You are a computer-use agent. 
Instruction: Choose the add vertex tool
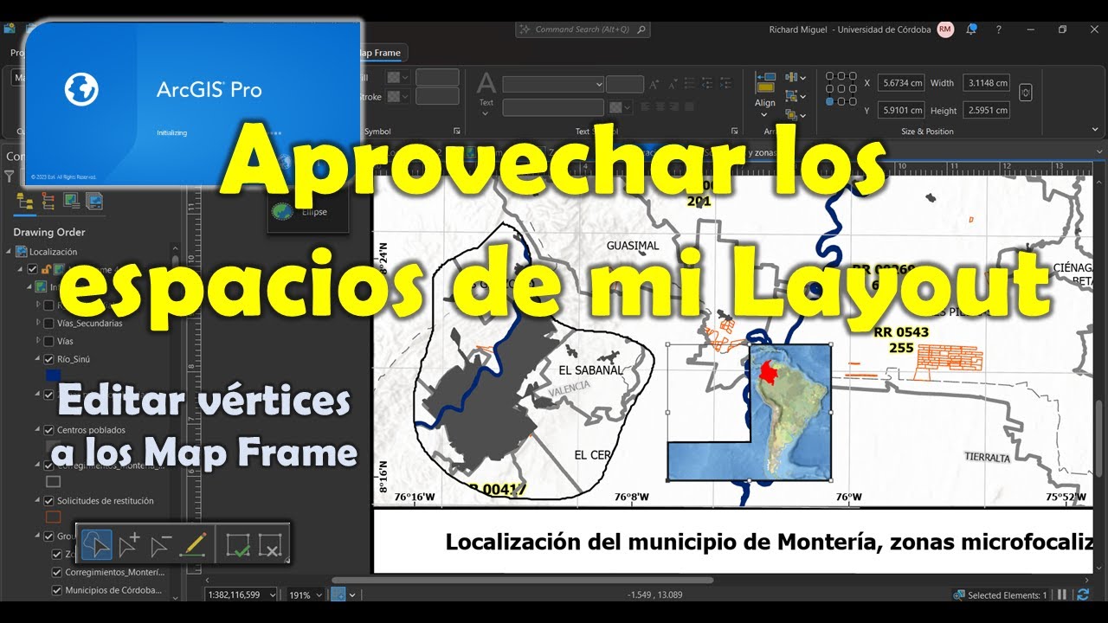tap(129, 545)
